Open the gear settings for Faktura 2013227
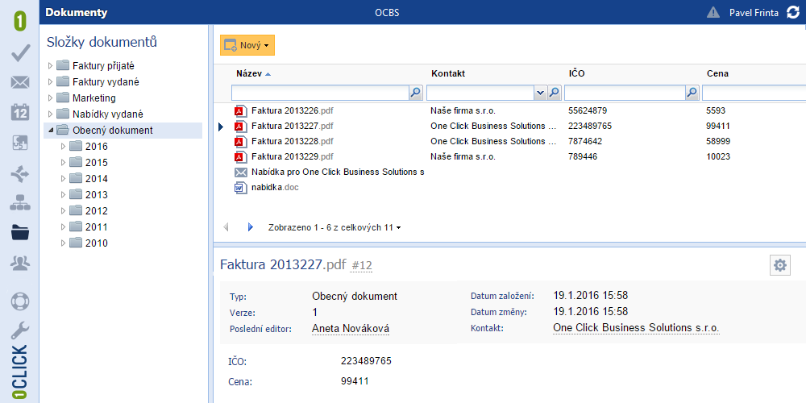The height and width of the screenshot is (403, 806). click(779, 265)
